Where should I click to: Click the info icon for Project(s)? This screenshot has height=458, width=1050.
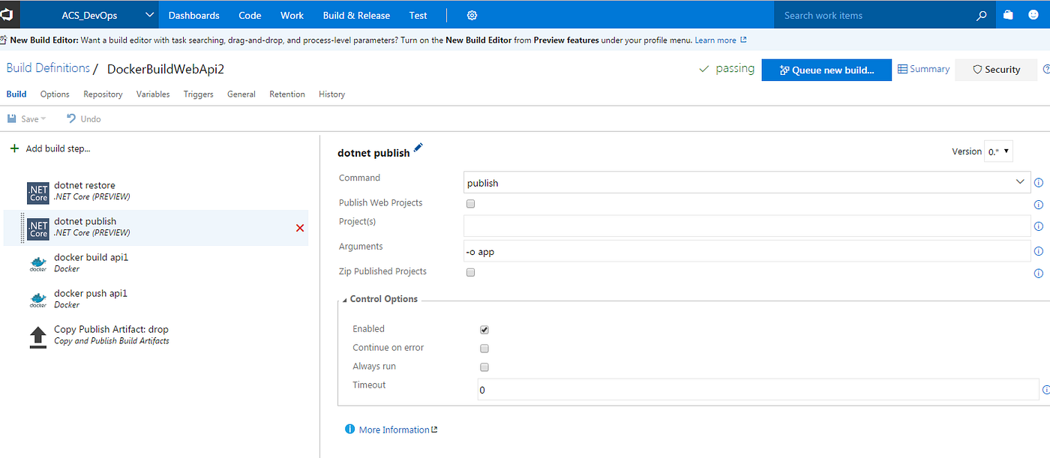coord(1039,226)
